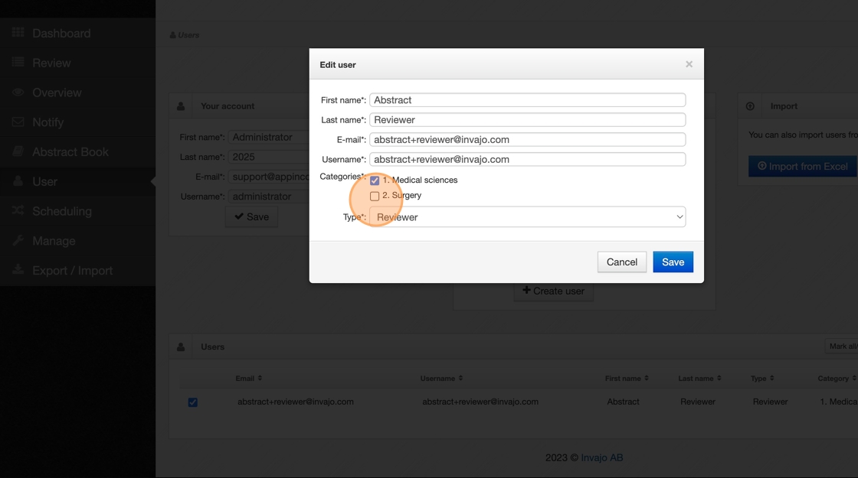Click the blue Save button in dialog
The height and width of the screenshot is (478, 858).
(673, 262)
